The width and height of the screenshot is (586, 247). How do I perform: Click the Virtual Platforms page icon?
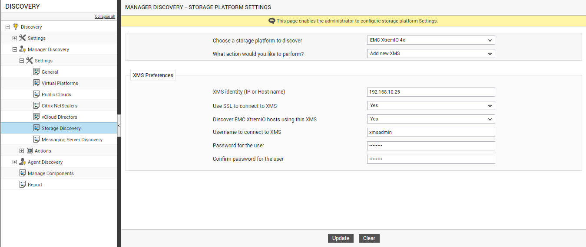(x=36, y=83)
